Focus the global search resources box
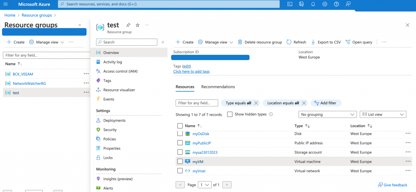This screenshot has height=192, width=416. coord(169,4)
